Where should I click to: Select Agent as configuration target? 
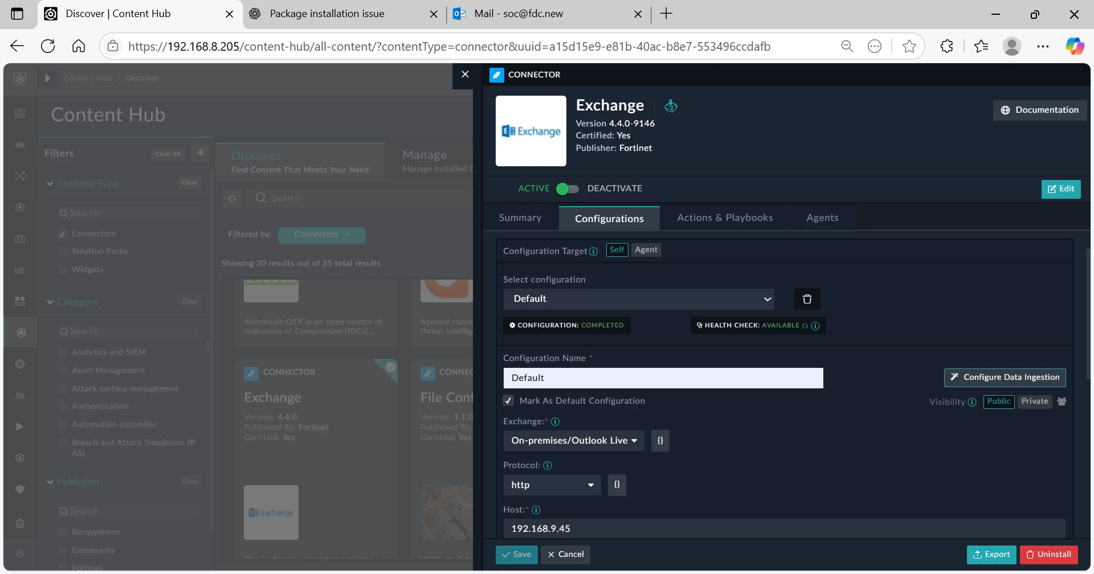646,250
